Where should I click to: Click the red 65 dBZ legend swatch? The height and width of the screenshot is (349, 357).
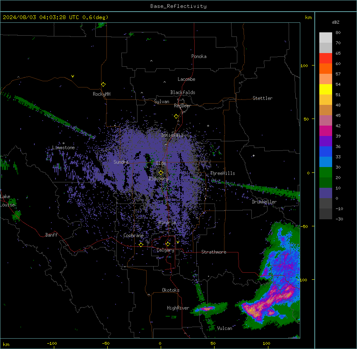point(326,58)
